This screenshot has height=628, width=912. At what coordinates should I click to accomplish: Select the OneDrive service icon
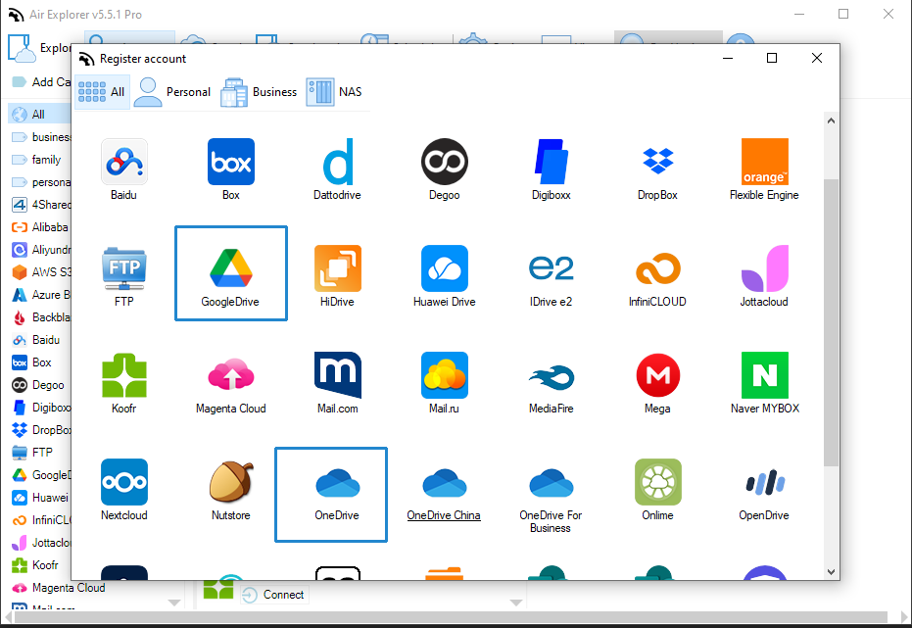331,494
